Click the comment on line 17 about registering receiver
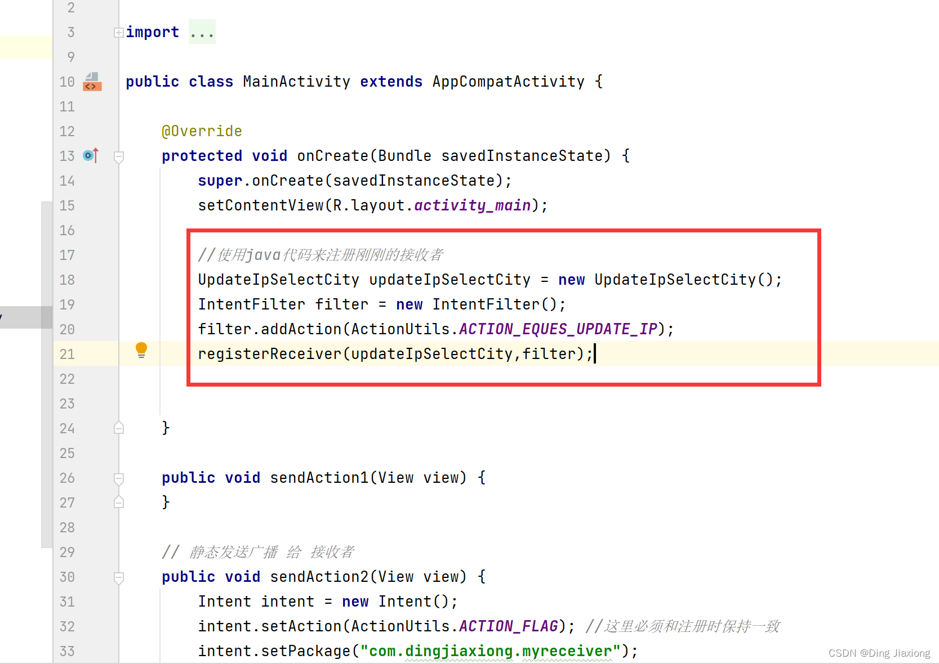939x664 pixels. 321,255
